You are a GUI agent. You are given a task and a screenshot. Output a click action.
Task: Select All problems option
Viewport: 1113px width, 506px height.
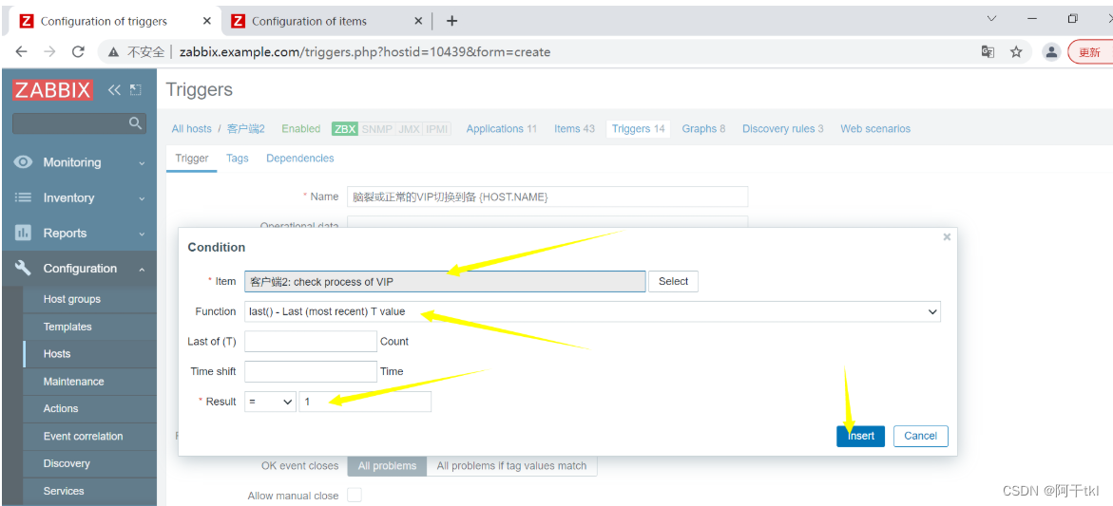387,465
